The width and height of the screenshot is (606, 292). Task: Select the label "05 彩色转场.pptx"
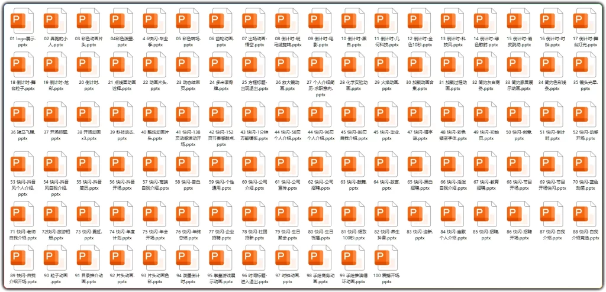[188, 42]
